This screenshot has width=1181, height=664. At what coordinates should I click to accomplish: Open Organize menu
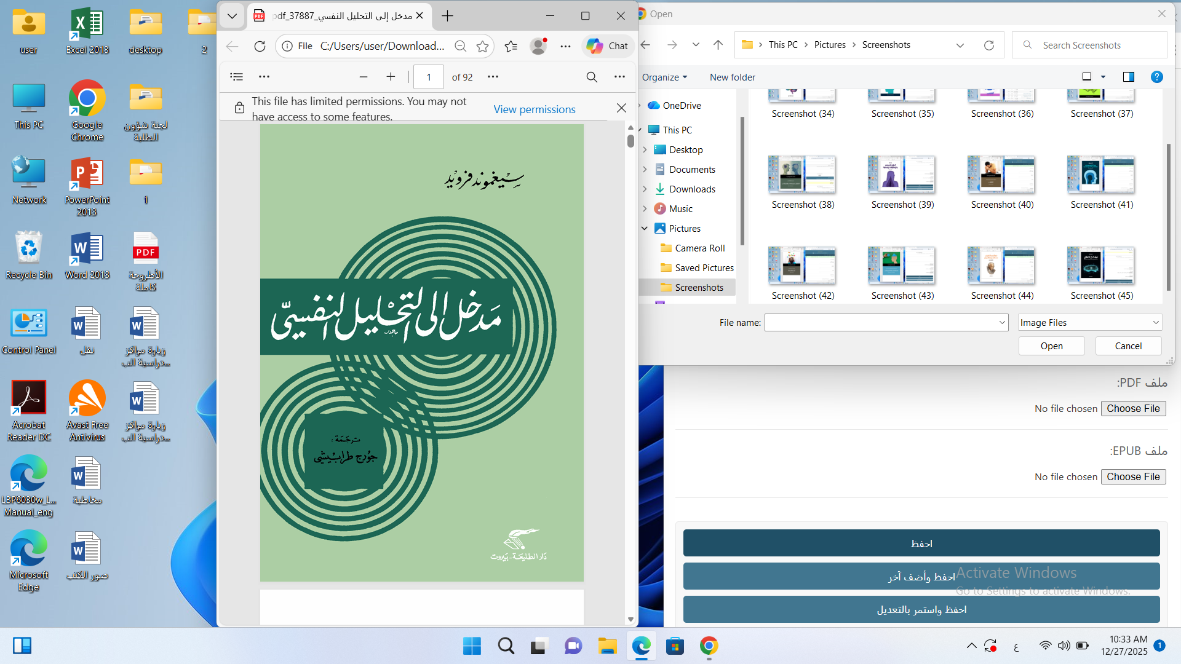[664, 77]
